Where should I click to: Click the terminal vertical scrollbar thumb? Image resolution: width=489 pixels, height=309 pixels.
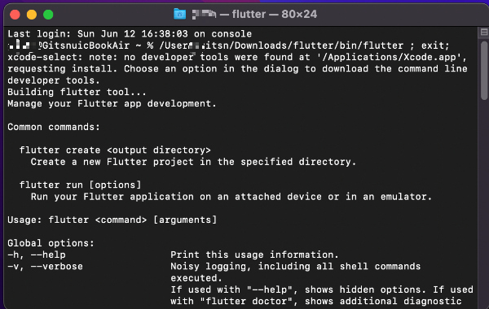click(484, 71)
